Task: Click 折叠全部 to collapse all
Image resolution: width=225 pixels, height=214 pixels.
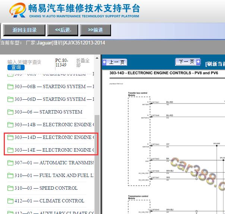Action: [83, 63]
